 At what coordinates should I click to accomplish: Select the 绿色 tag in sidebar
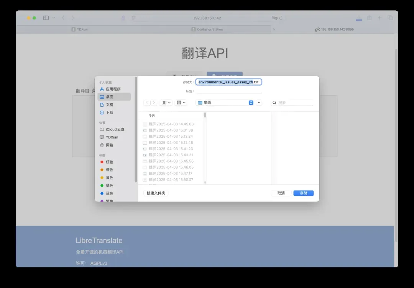(109, 185)
